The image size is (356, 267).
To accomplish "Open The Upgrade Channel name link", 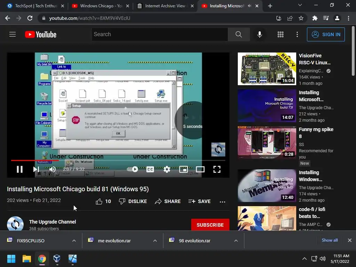I will (x=52, y=222).
